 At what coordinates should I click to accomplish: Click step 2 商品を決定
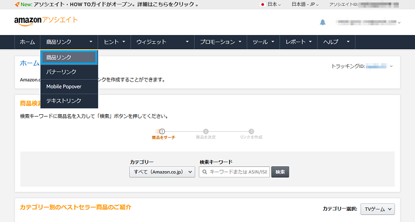coord(206,134)
